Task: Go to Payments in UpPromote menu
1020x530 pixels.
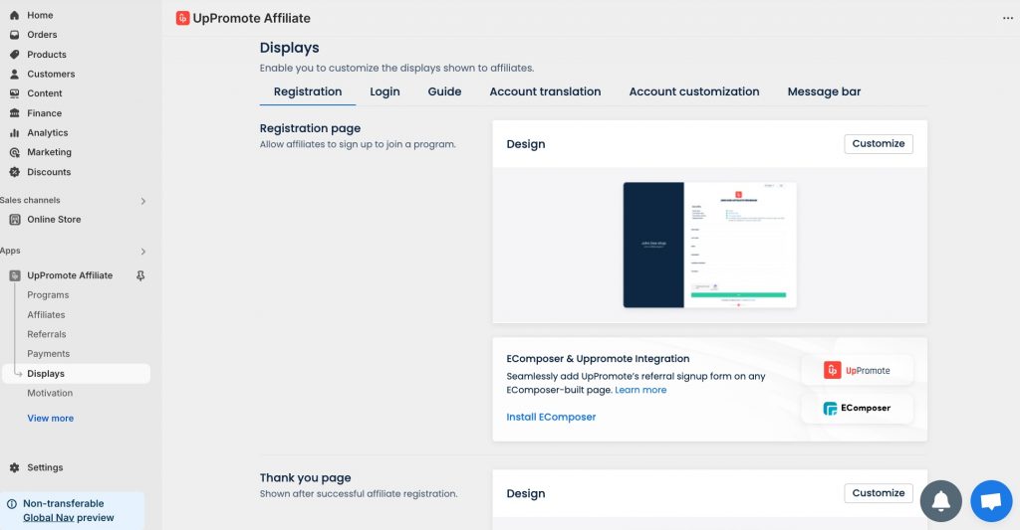Action: click(x=48, y=353)
